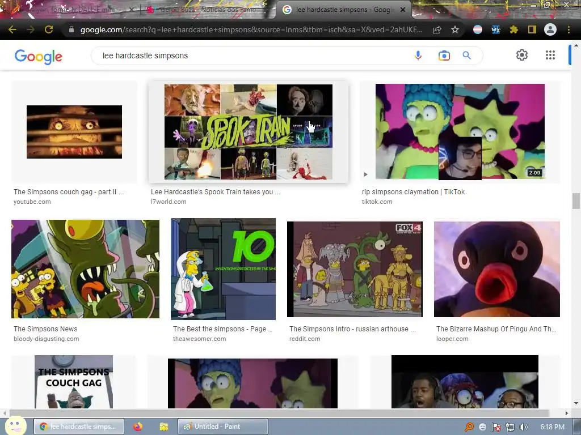The width and height of the screenshot is (581, 435).
Task: Open the Chrome profile avatar
Action: coord(550,29)
